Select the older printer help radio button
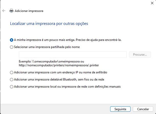This screenshot has height=114, width=156. pos(11,40)
